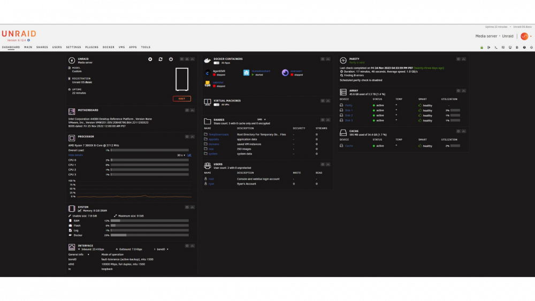
Task: Collapse the Processor panel
Action: (193, 137)
